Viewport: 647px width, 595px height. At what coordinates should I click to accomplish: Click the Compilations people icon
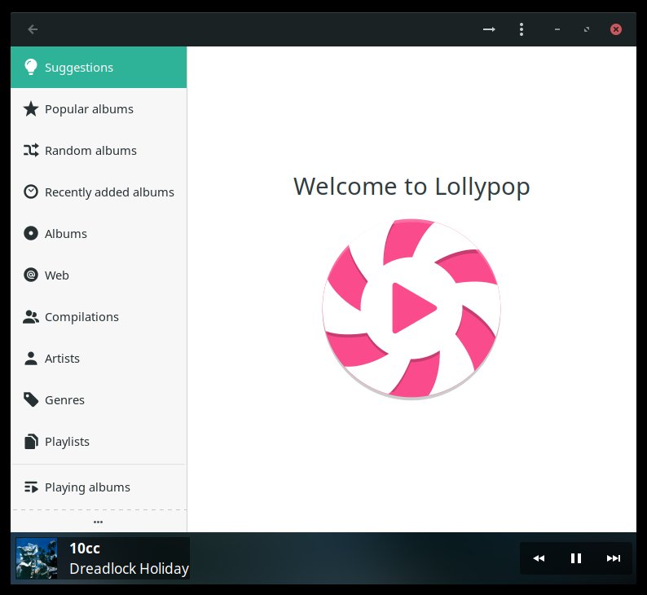[x=31, y=317]
